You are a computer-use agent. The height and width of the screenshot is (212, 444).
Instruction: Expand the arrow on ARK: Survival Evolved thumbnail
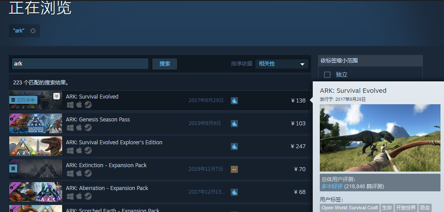57,96
